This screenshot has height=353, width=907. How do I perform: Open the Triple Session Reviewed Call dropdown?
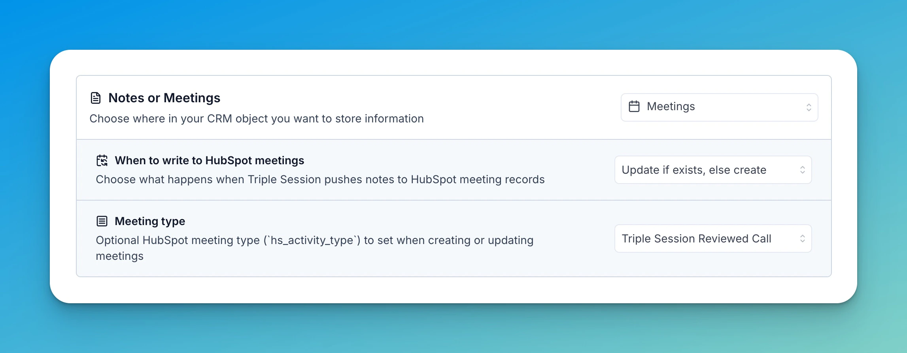coord(713,238)
